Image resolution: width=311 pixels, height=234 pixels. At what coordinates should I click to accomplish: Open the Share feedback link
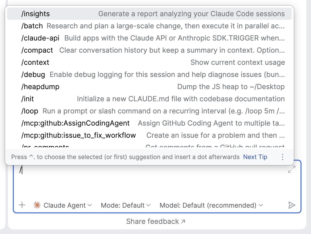click(x=155, y=222)
